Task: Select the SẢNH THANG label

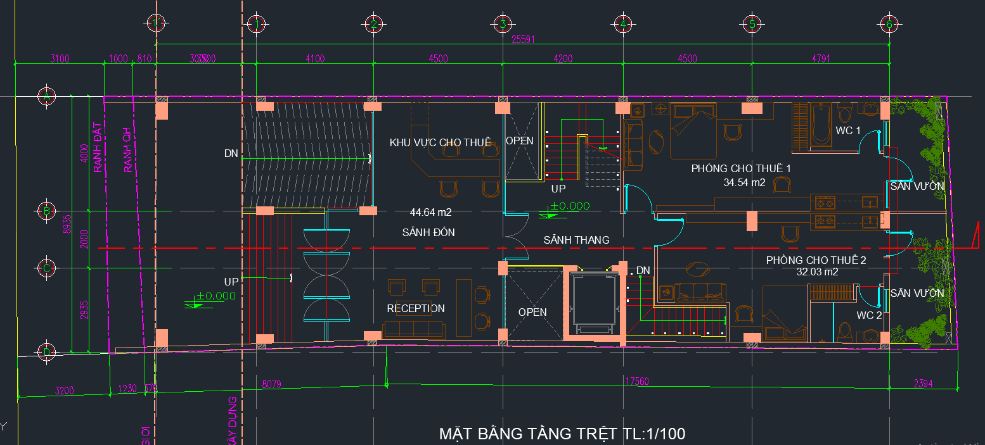Action: tap(576, 240)
